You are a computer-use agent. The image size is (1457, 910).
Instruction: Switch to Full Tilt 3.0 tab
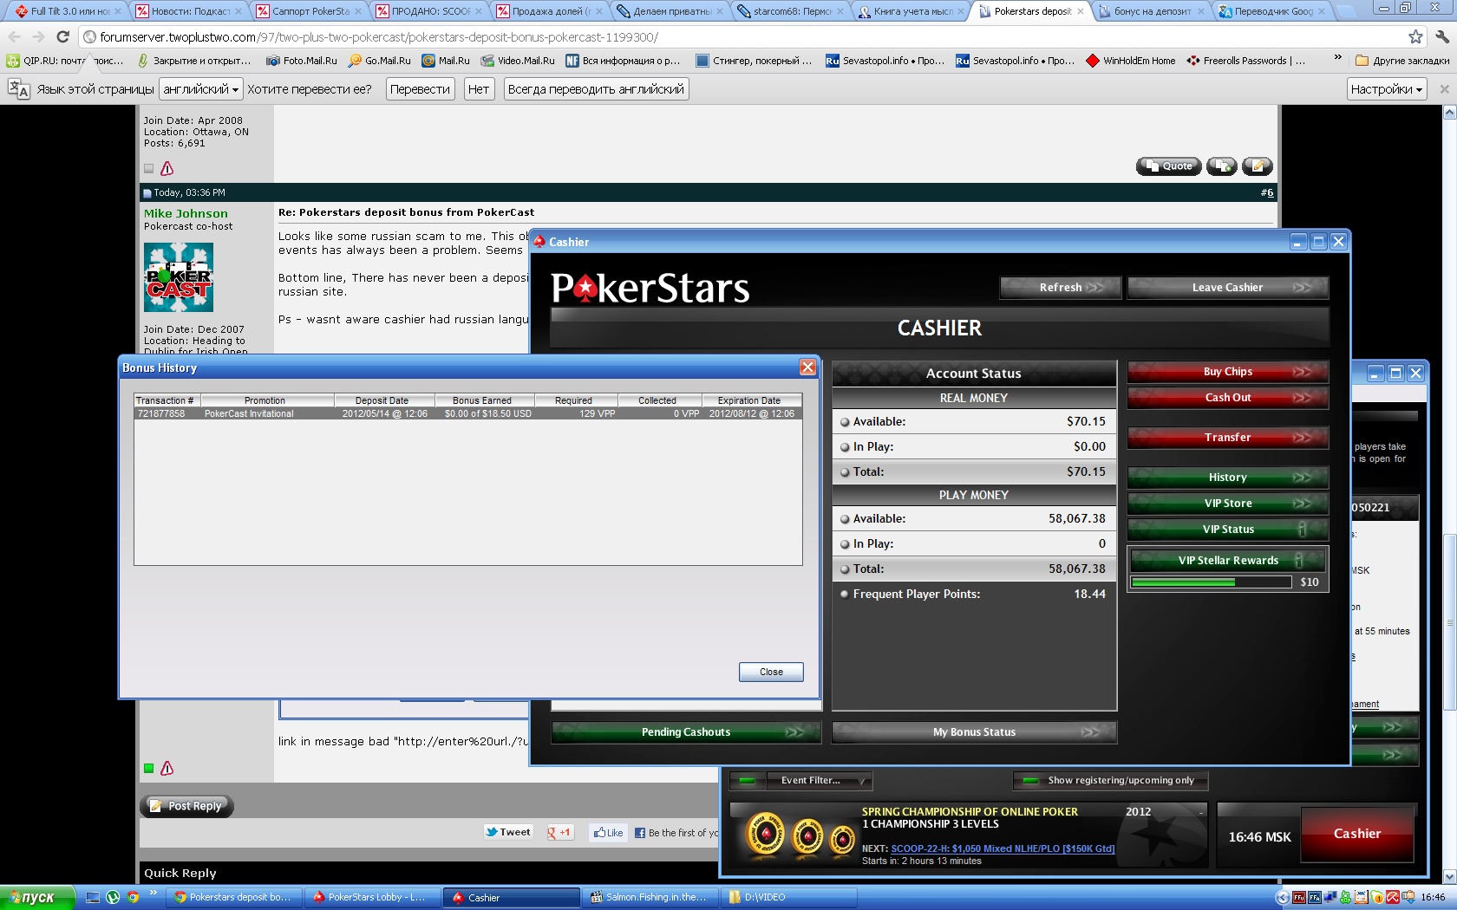pos(68,11)
